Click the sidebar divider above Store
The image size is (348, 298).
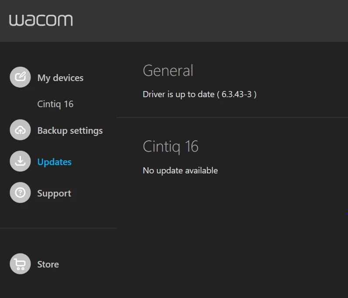click(x=58, y=228)
